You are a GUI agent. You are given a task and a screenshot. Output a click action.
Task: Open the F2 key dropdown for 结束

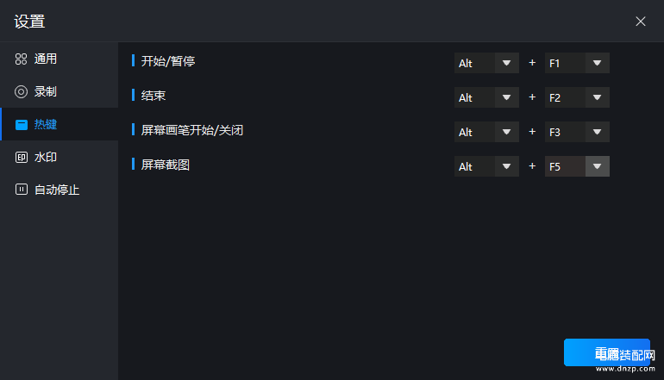pos(577,97)
